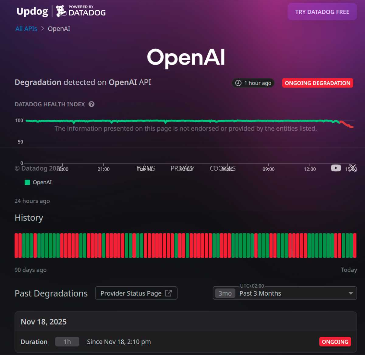The width and height of the screenshot is (365, 355).
Task: Open the Provider Status Page button
Action: pos(136,293)
